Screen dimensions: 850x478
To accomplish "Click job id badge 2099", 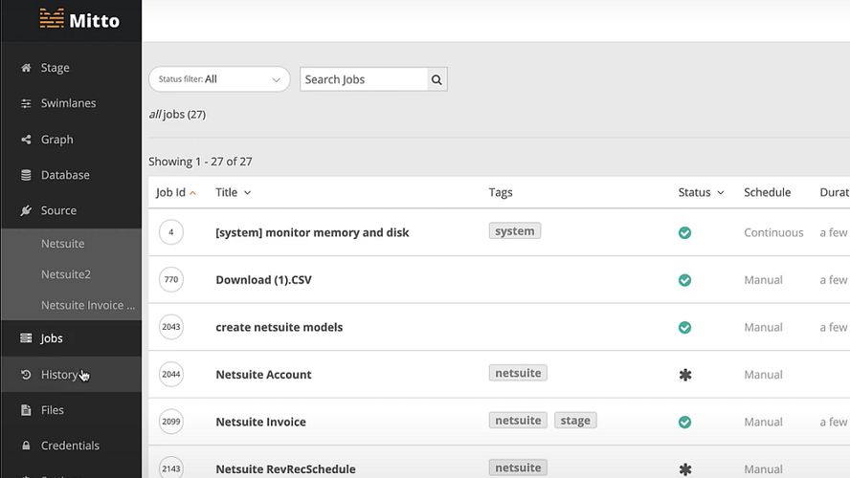I will [170, 422].
